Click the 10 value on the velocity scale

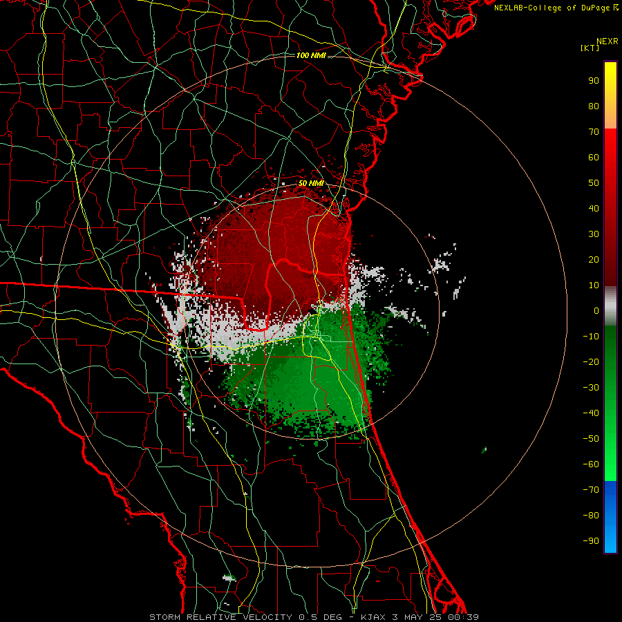(x=594, y=285)
